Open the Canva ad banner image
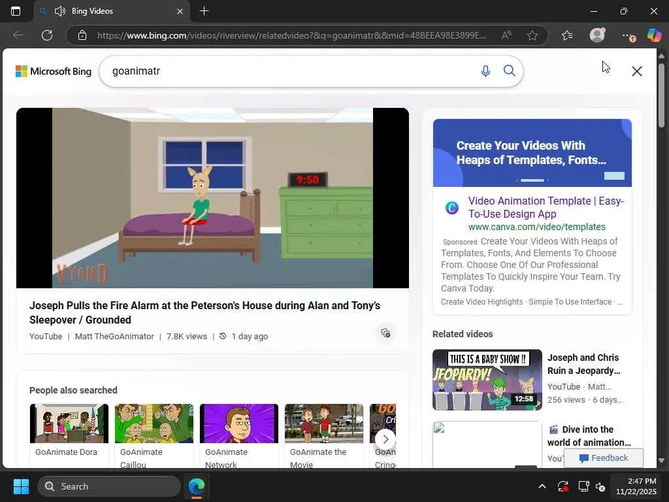This screenshot has width=669, height=502. point(532,153)
